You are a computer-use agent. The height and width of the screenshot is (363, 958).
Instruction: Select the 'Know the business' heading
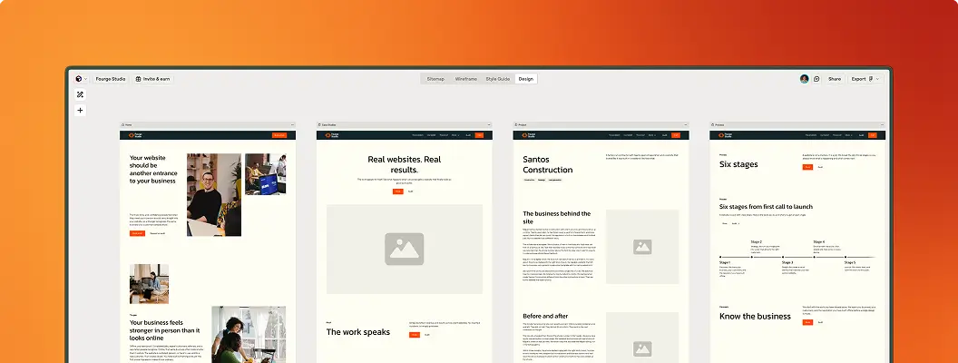tap(755, 316)
